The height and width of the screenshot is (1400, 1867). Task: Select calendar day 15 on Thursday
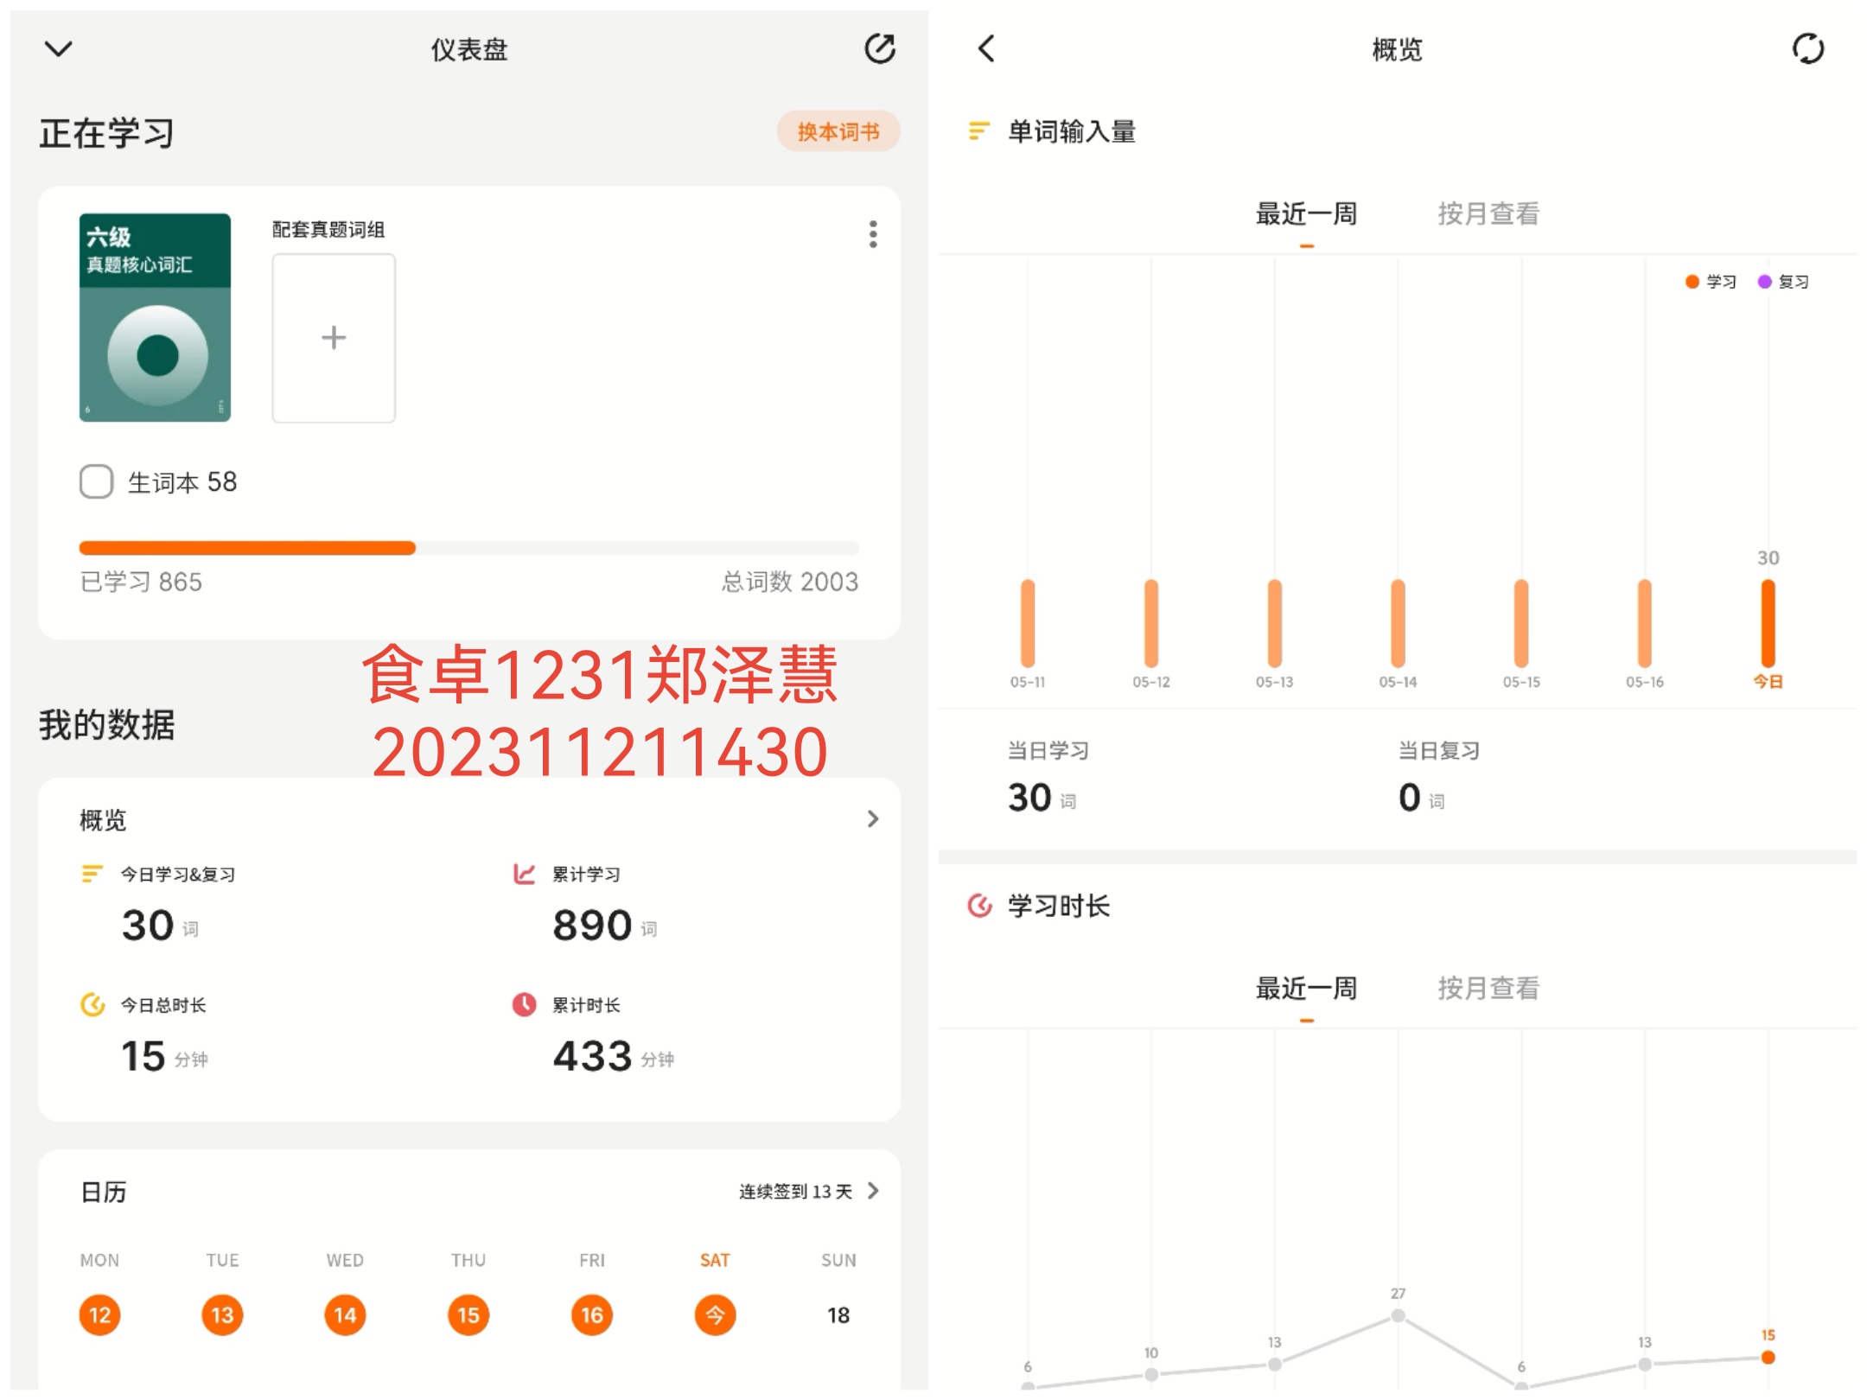click(x=468, y=1315)
